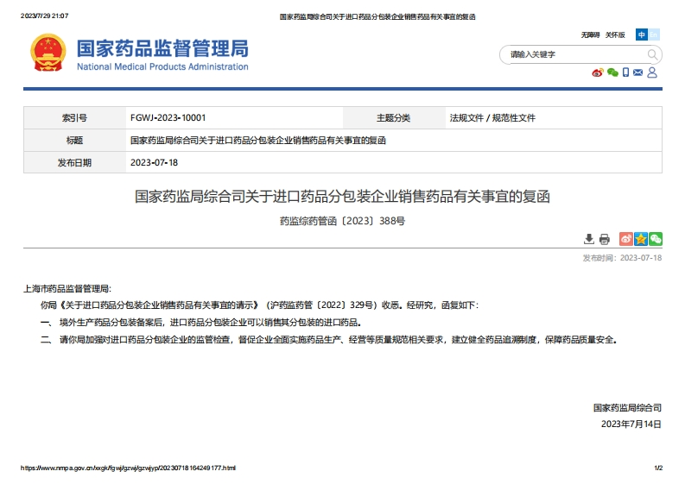Image resolution: width=685 pixels, height=484 pixels.
Task: Click the mobile phone icon in the header
Action: point(625,72)
